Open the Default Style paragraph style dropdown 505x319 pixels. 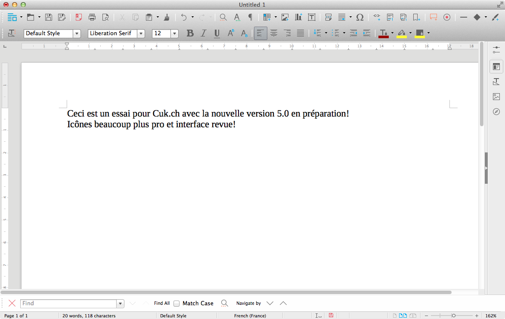77,33
